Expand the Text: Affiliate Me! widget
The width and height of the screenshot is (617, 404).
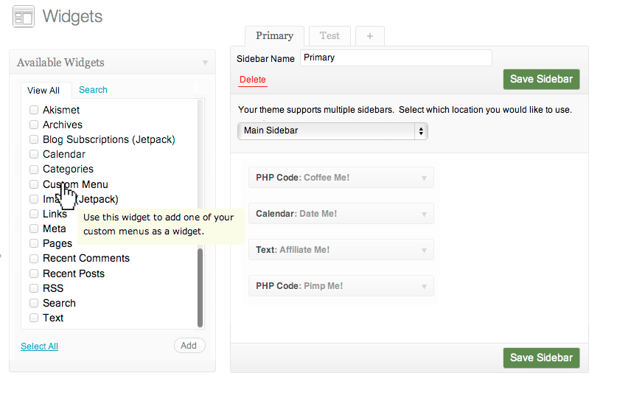(424, 250)
